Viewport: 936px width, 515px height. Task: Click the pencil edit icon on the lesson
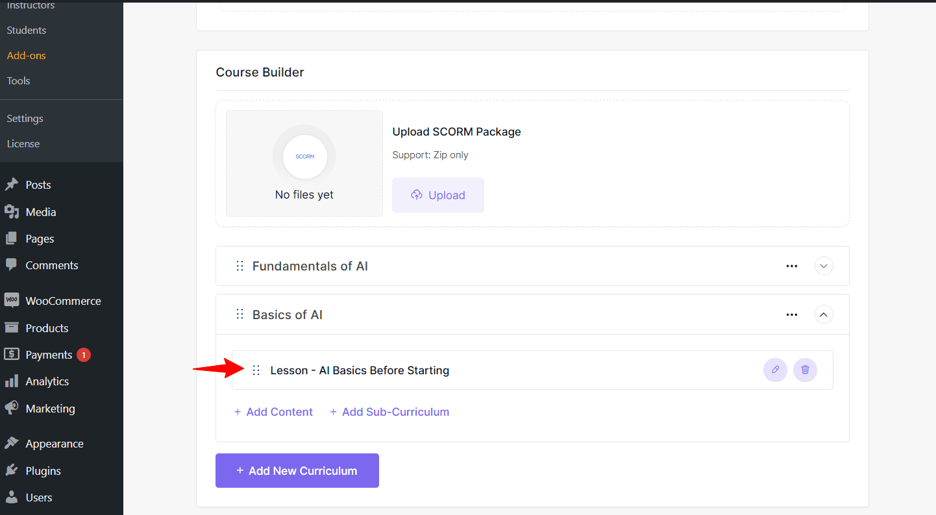tap(775, 370)
